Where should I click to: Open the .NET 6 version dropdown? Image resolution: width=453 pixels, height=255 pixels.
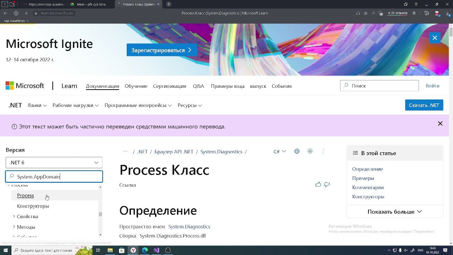[54, 163]
